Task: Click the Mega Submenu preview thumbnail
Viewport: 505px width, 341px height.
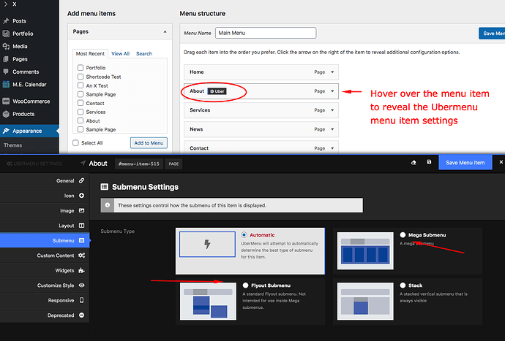Action: pos(365,250)
